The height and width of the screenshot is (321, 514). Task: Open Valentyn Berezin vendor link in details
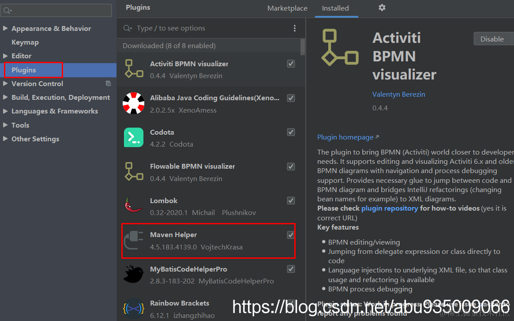398,94
